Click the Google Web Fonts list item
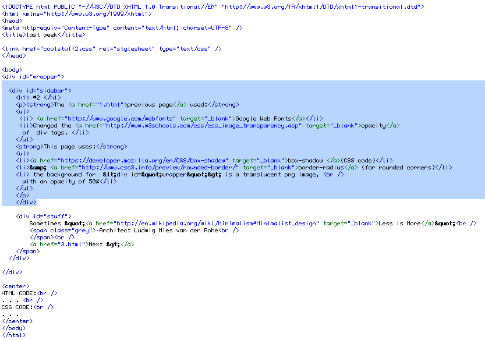 pyautogui.click(x=171, y=119)
